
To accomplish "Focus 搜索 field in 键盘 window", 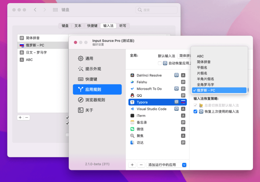I will click(156, 10).
